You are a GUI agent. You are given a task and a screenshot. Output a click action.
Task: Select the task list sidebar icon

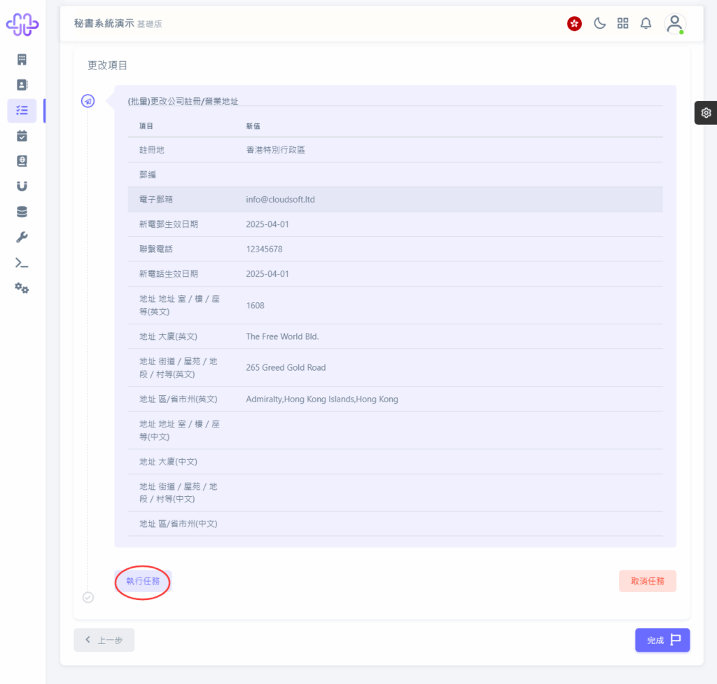point(22,110)
